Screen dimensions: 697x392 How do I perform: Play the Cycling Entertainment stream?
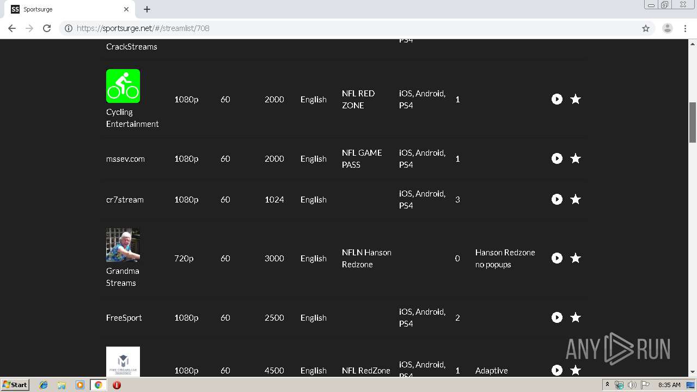[557, 99]
